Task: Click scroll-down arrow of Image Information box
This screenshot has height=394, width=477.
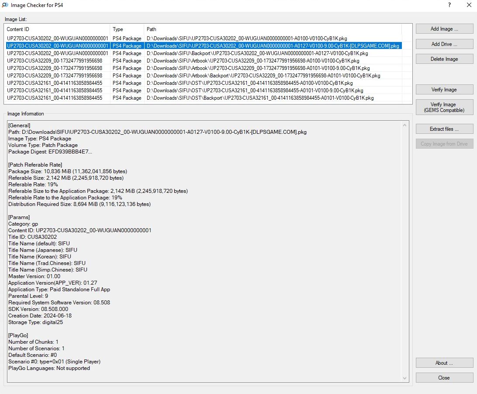Action: coord(404,378)
